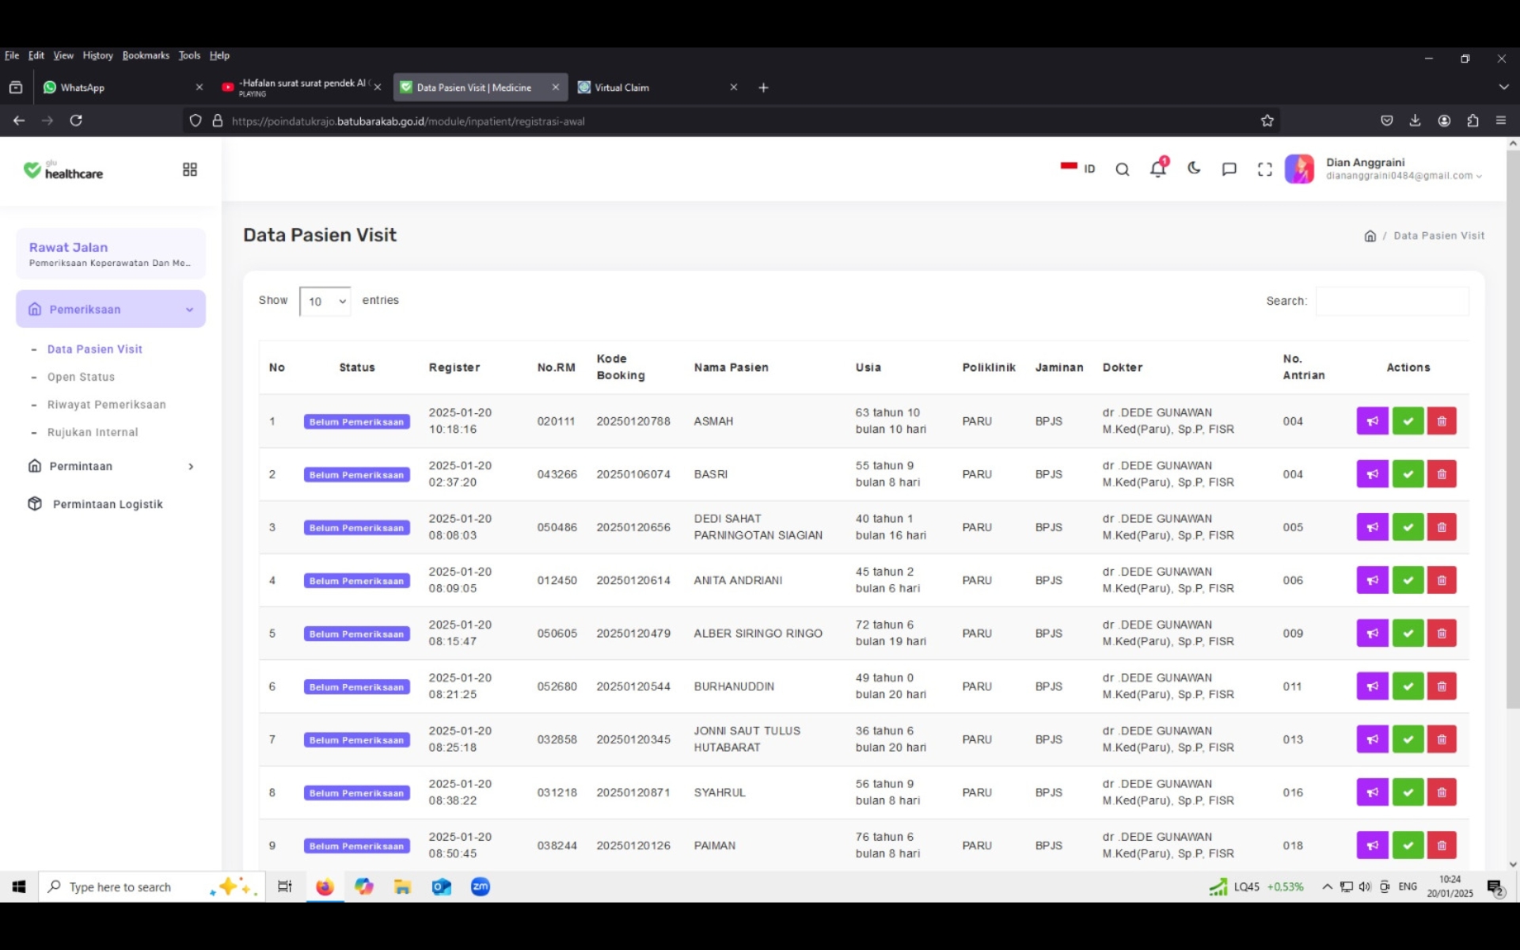The height and width of the screenshot is (950, 1520).
Task: Click the grid menu icon beside healthcare logo
Action: 190,169
